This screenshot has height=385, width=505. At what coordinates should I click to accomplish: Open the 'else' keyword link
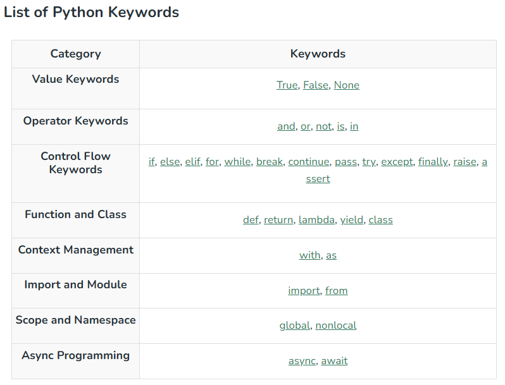(x=170, y=162)
